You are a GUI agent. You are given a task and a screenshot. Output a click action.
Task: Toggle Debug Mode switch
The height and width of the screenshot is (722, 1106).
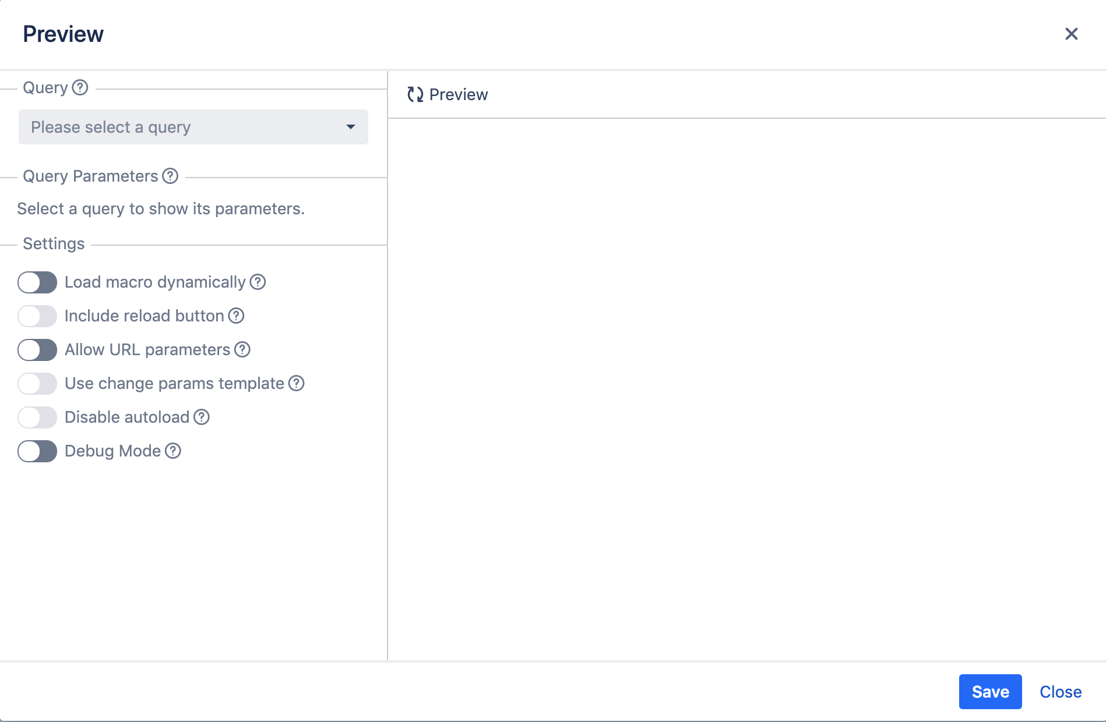tap(37, 451)
